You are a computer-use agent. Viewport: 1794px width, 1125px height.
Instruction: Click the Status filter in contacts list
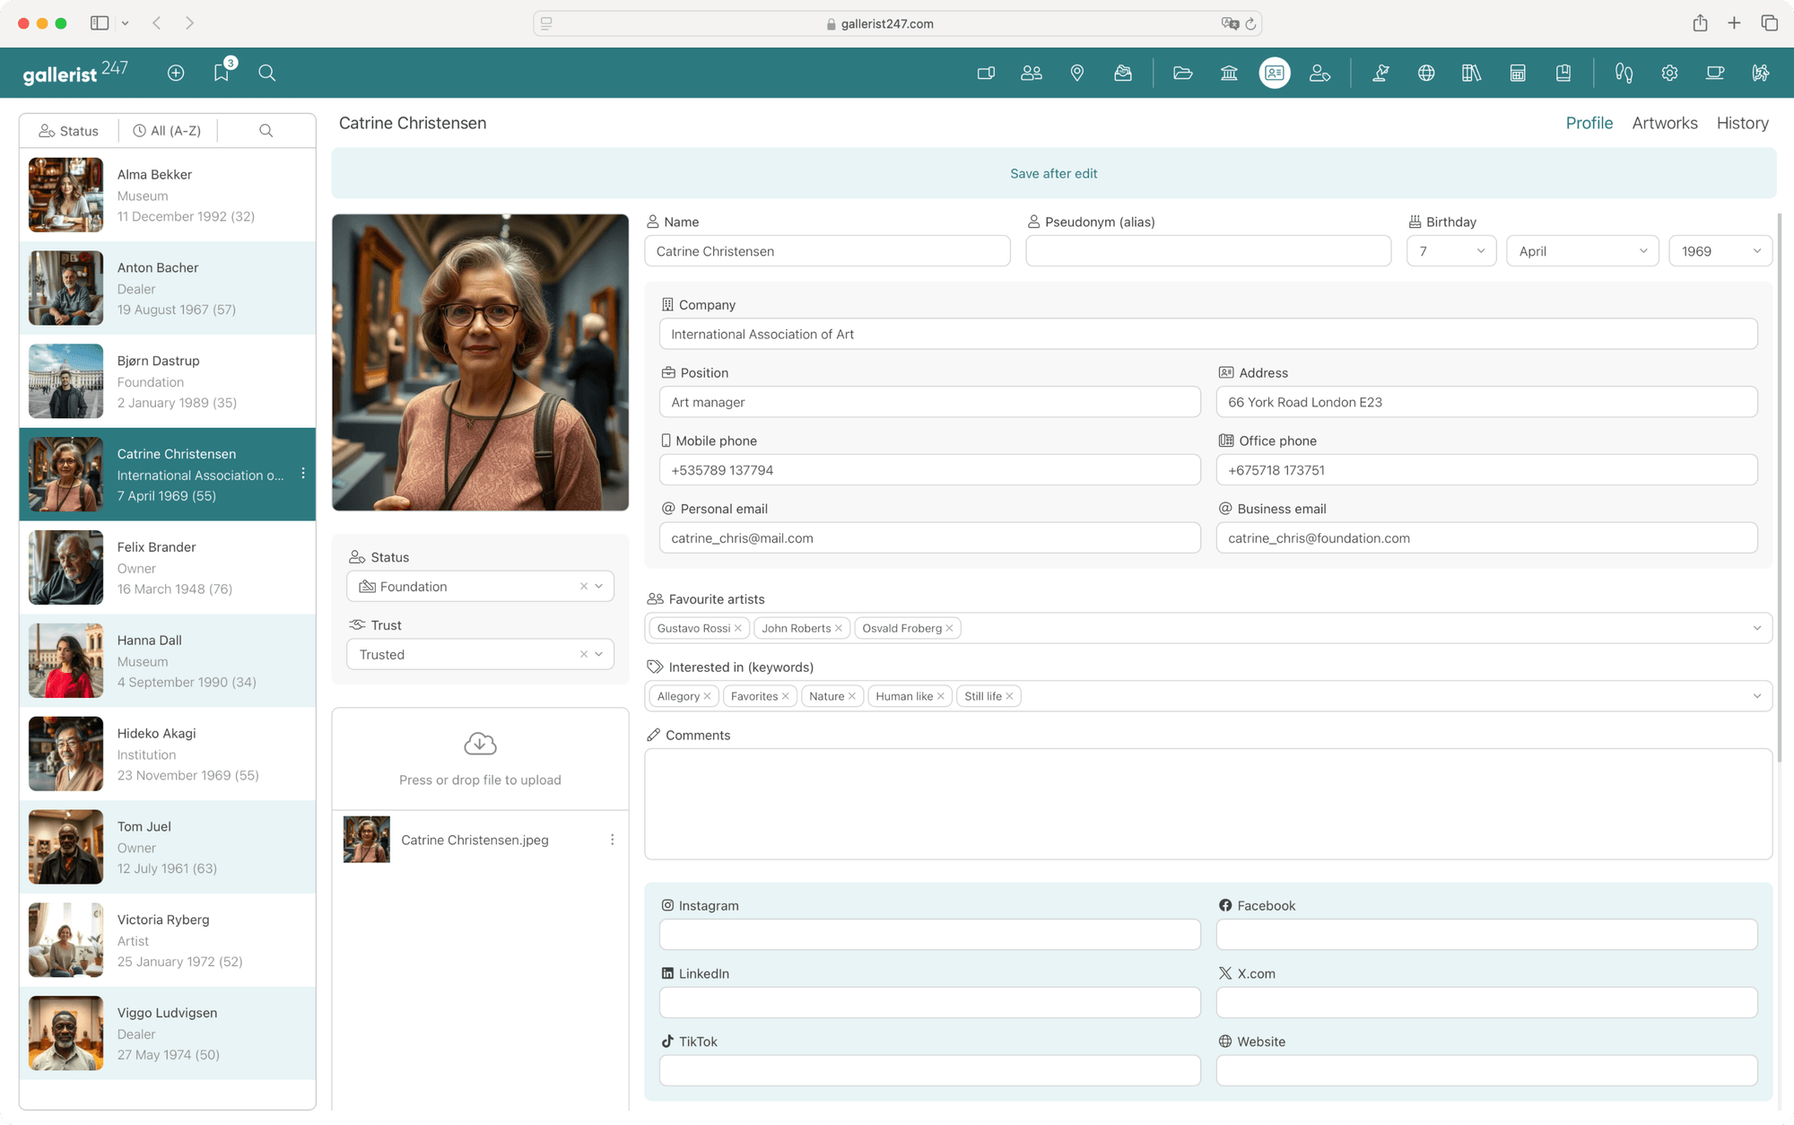click(69, 131)
